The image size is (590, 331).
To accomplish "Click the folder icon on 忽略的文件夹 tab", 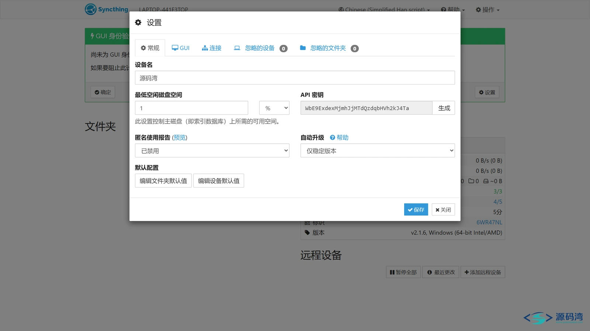I will tap(303, 48).
